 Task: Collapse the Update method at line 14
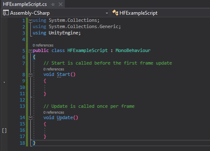30,118
